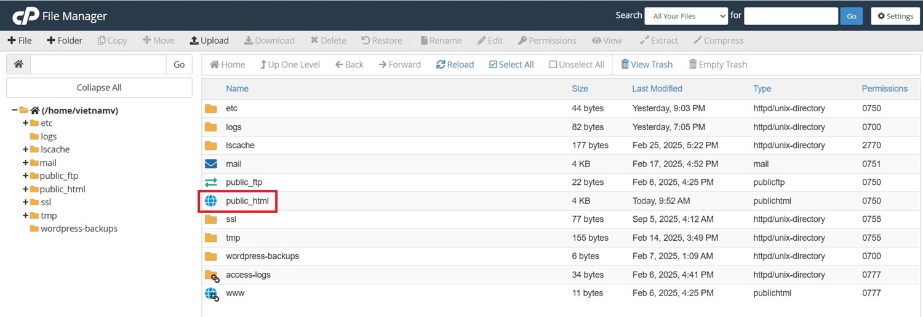The image size is (923, 317).
Task: Open the Upload tool
Action: (x=209, y=41)
